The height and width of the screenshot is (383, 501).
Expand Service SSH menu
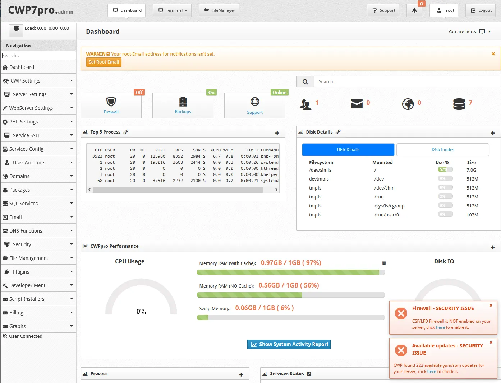(x=38, y=135)
